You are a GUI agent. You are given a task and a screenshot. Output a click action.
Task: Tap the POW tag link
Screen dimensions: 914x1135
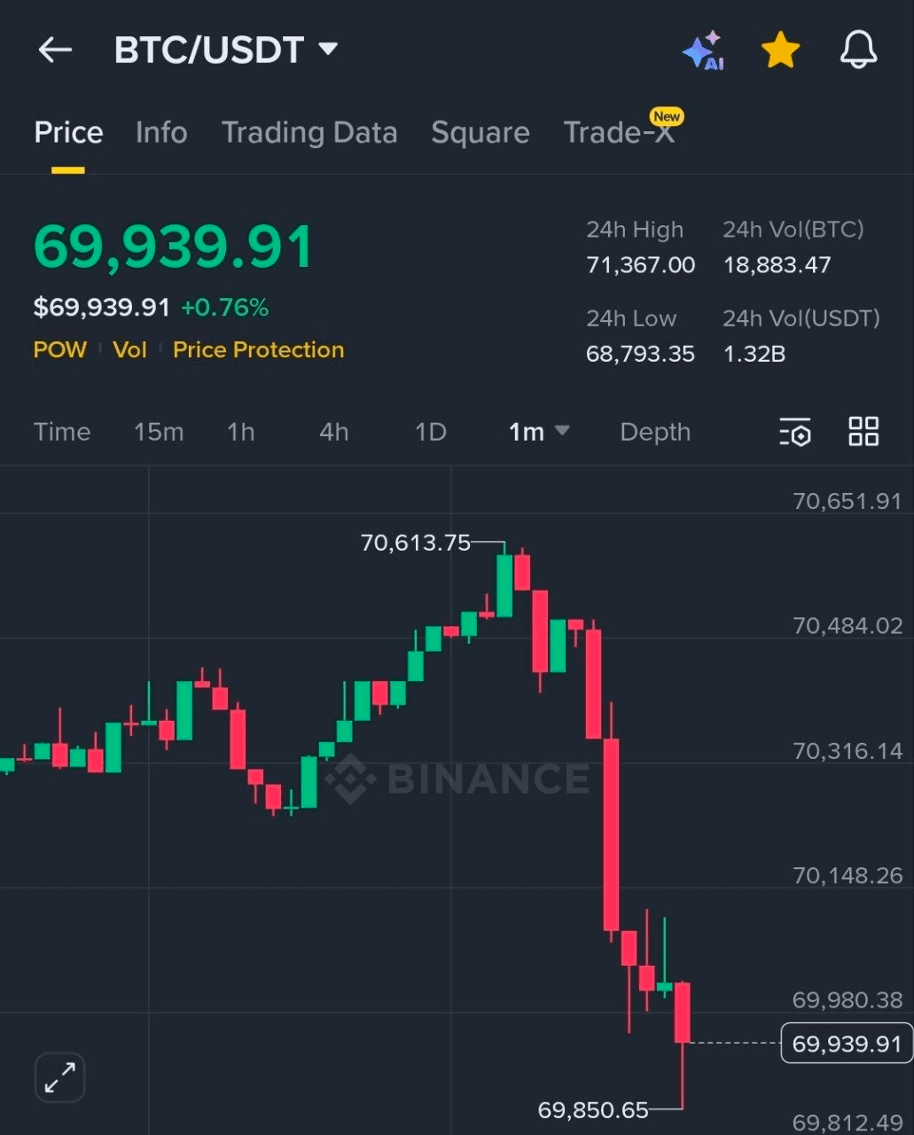click(60, 350)
